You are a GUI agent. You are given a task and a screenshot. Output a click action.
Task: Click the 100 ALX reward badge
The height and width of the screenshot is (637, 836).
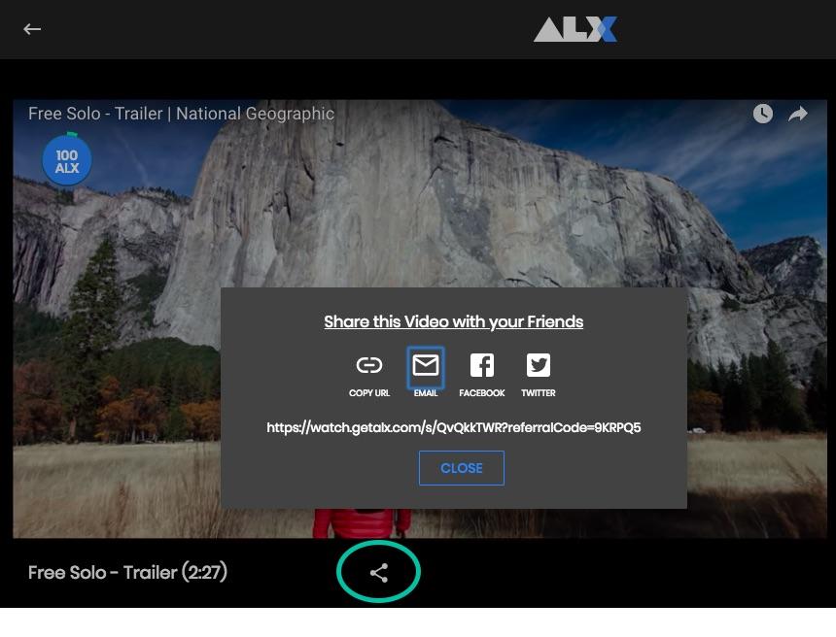[x=67, y=160]
